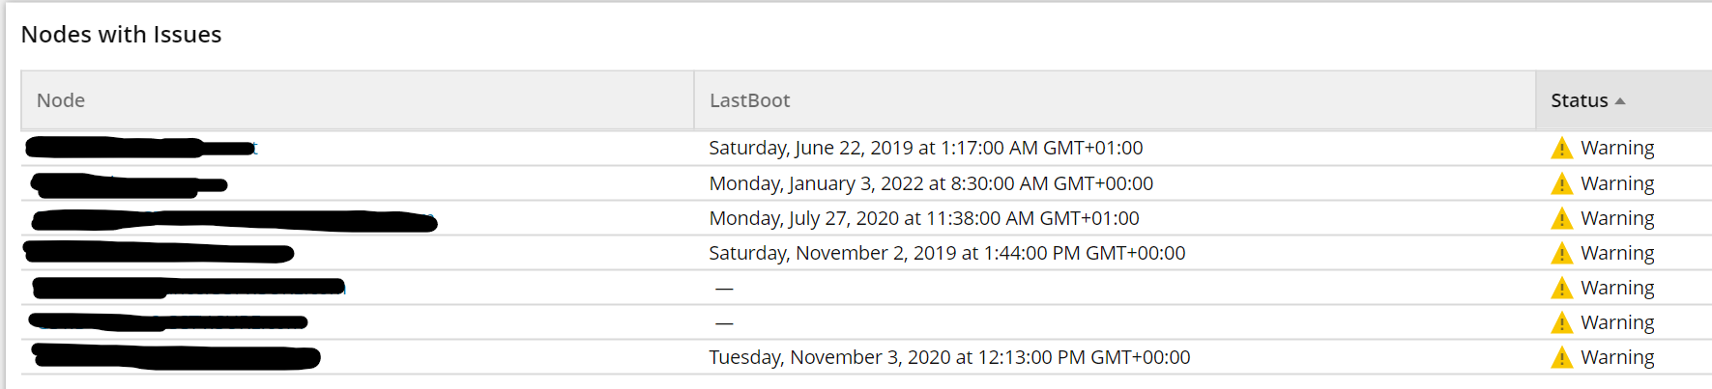
Task: Click the Monday, July 27, 2020 boot time
Action: tap(923, 218)
